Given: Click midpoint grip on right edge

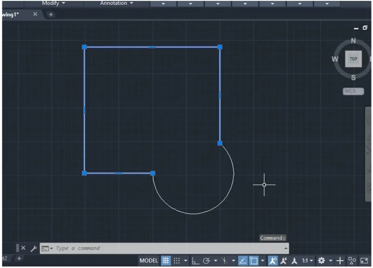Looking at the screenshot, I should click(220, 95).
